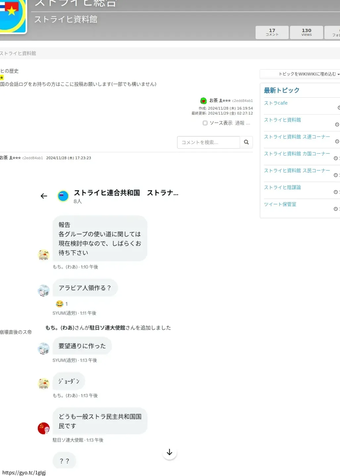
Task: Click the green avatar beside お茶
Action: tap(204, 101)
